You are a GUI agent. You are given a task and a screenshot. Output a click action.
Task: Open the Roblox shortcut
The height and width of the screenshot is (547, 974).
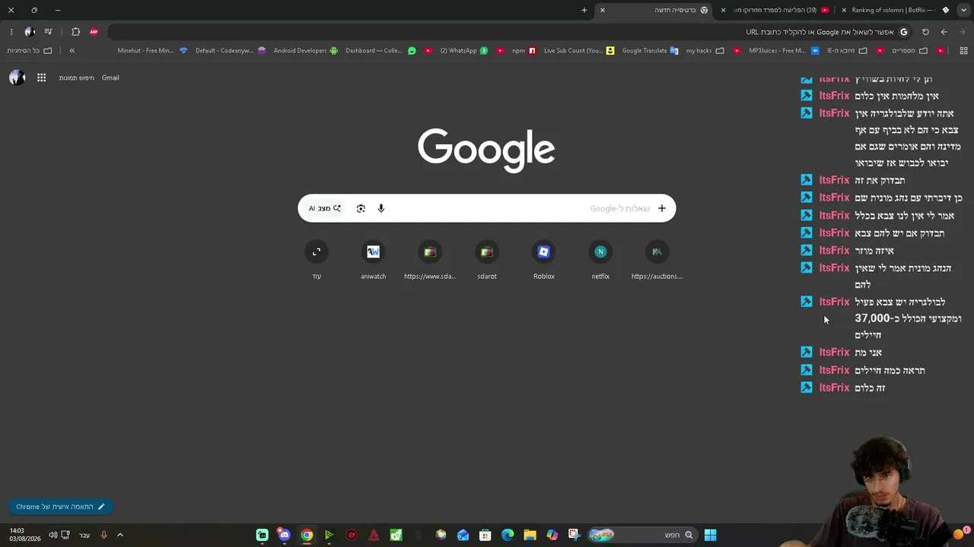[x=544, y=261]
